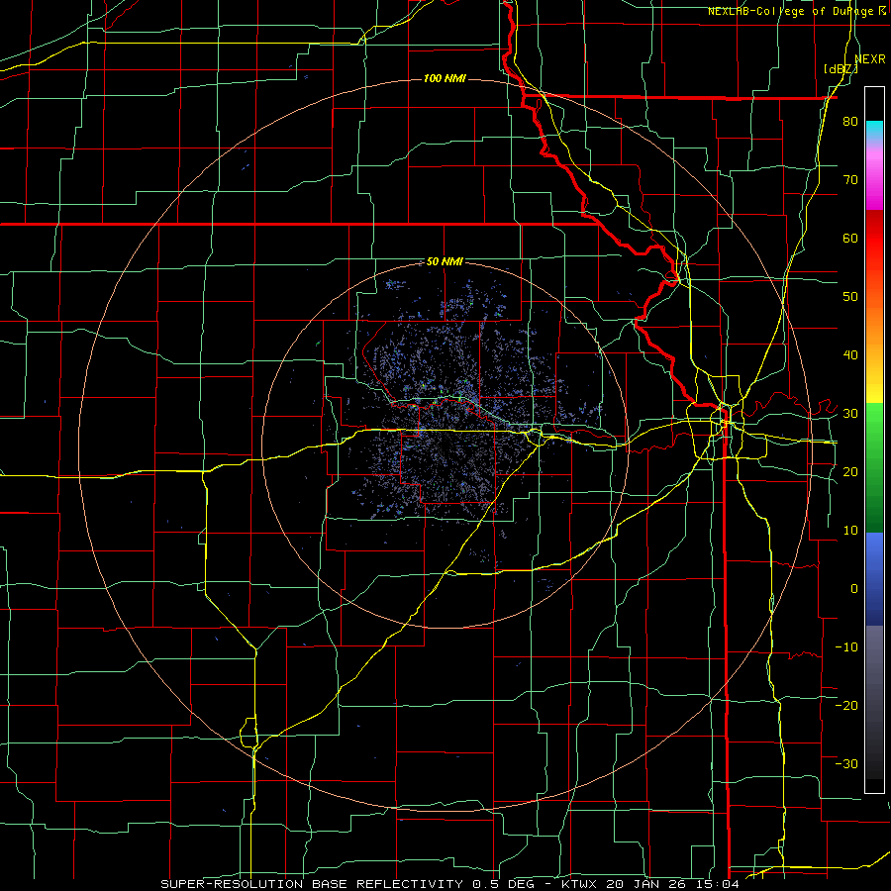This screenshot has height=891, width=891.
Task: Click the 0 dBZ scale value
Action: pos(854,589)
